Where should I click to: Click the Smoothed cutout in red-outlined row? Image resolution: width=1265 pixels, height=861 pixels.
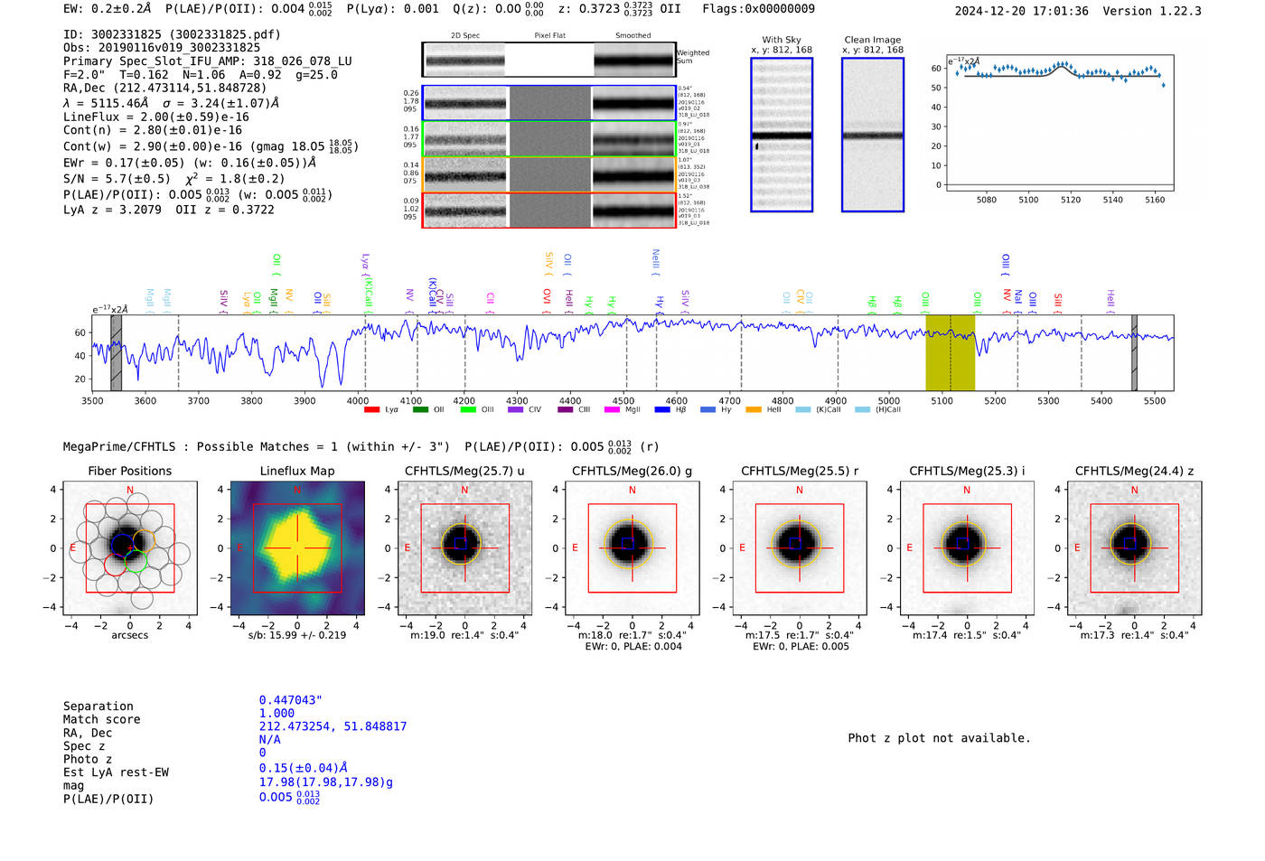click(x=633, y=211)
